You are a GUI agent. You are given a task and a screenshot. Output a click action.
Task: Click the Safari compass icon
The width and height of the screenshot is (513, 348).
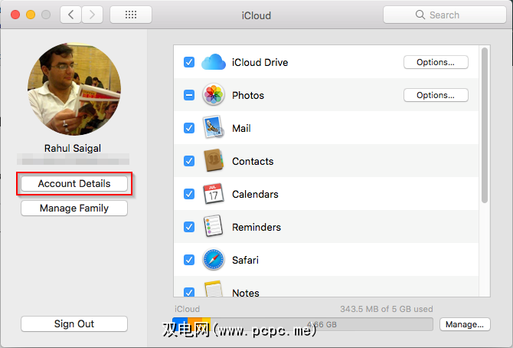pyautogui.click(x=214, y=260)
